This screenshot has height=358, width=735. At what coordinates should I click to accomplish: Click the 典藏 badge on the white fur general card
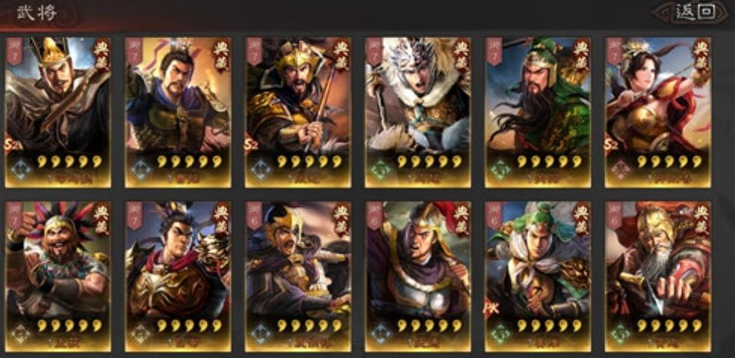tap(462, 55)
